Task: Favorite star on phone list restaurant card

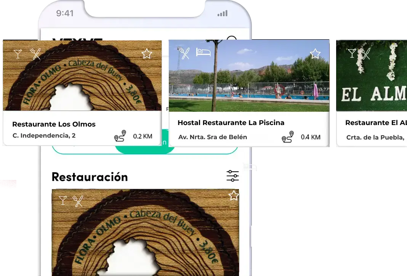Action: point(234,196)
